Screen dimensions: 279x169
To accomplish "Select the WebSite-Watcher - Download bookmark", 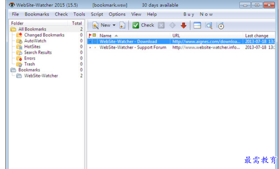I will pos(128,41).
